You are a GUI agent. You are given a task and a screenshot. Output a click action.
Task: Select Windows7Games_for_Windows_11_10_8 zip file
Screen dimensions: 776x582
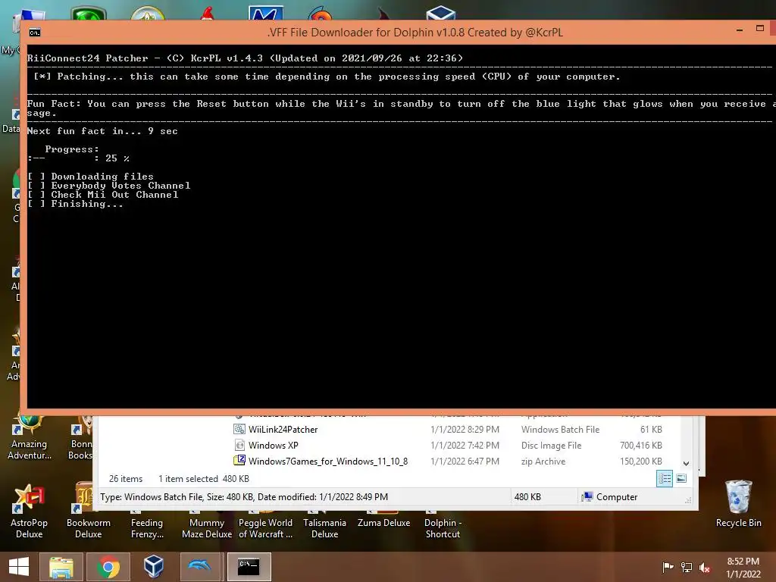tap(327, 462)
